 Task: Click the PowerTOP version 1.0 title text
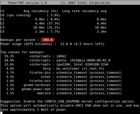click(x=27, y=3)
